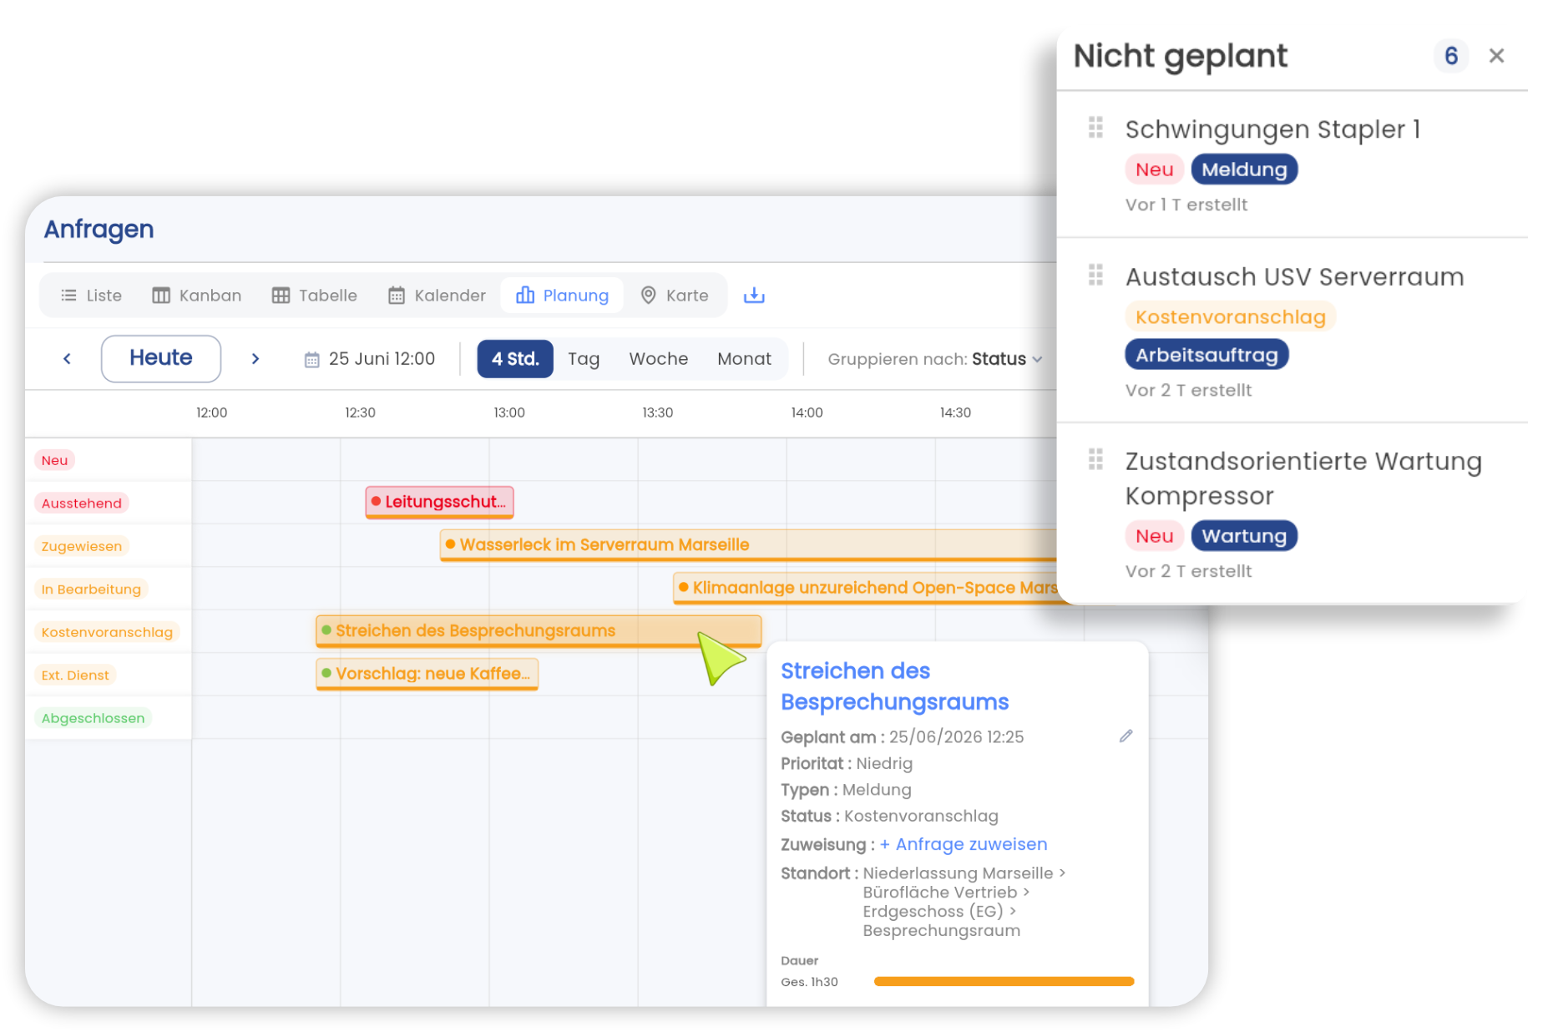1553x1032 pixels.
Task: Click the Abgeschlossen status row label
Action: 93,718
